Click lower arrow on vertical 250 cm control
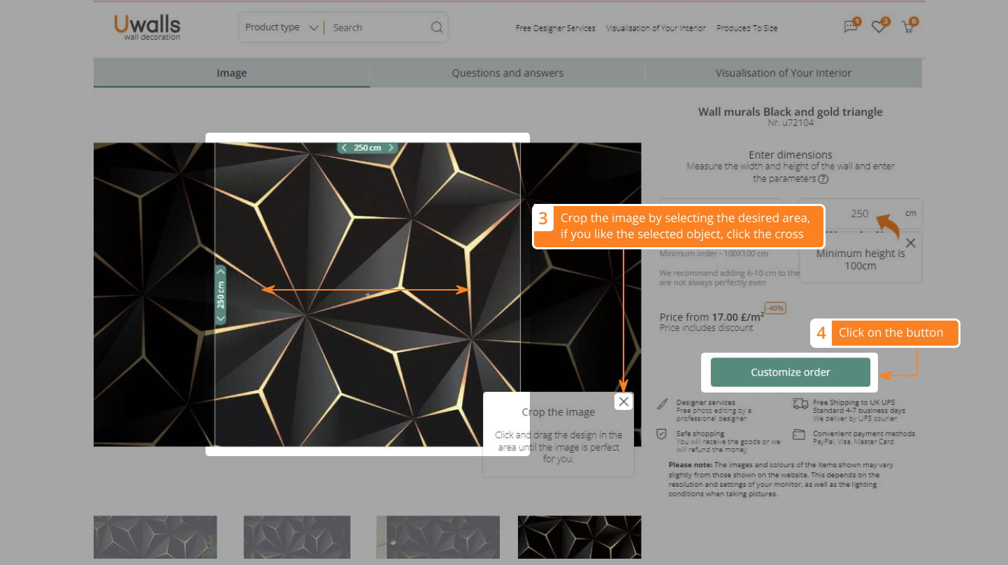This screenshot has height=565, width=1008. click(221, 318)
